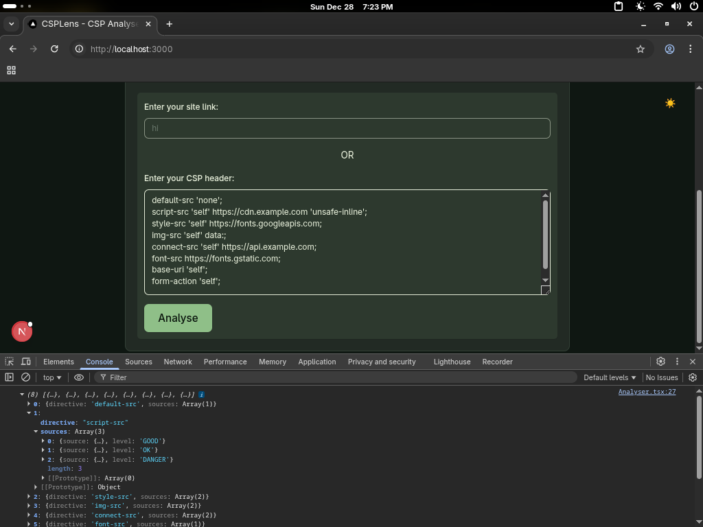Clear the console with the clear icon

[x=25, y=377]
